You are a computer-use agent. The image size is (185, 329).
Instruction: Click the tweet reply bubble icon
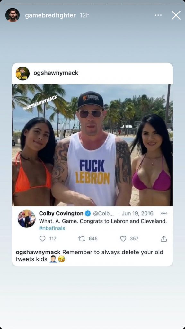click(43, 239)
